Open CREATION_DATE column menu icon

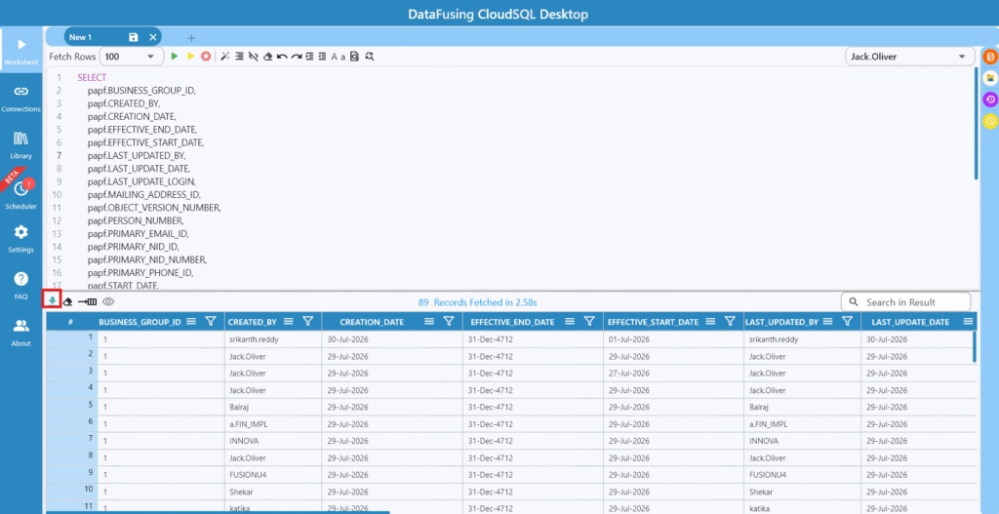pos(429,322)
